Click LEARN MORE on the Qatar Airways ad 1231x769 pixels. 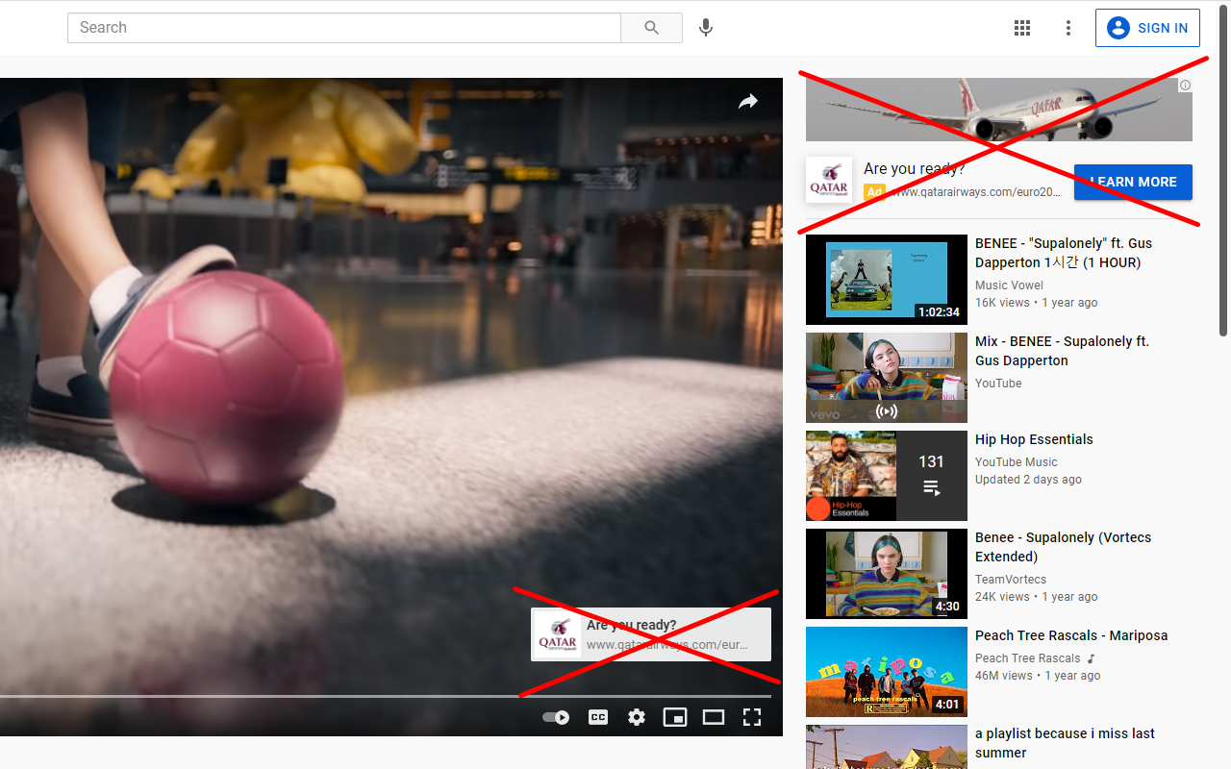coord(1133,182)
